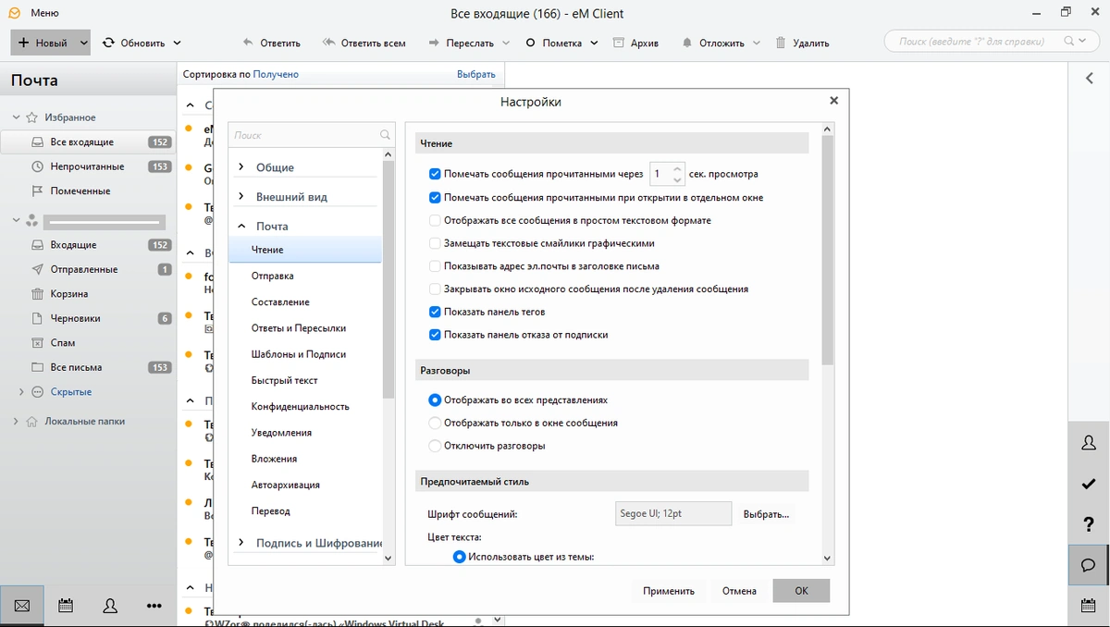Screen dimensions: 1110x627
Task: Click the Reply All icon
Action: click(328, 43)
